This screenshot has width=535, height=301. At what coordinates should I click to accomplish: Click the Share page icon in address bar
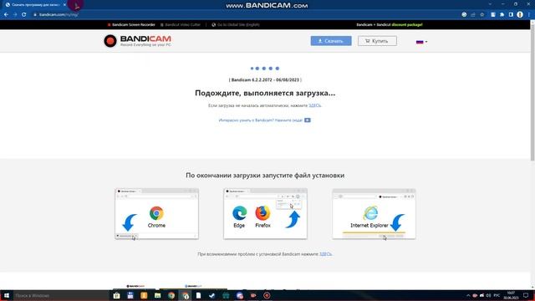(x=473, y=15)
